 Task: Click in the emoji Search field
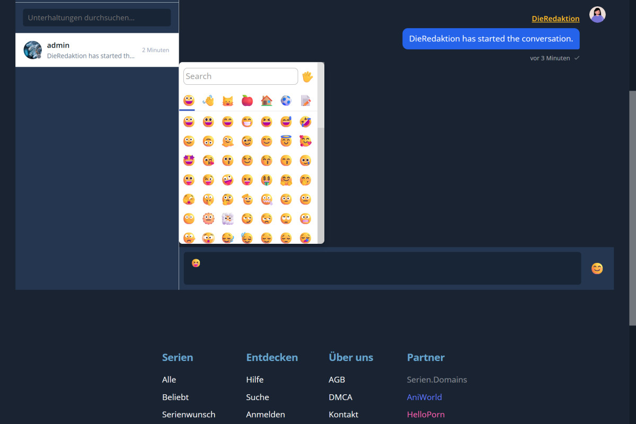click(240, 76)
